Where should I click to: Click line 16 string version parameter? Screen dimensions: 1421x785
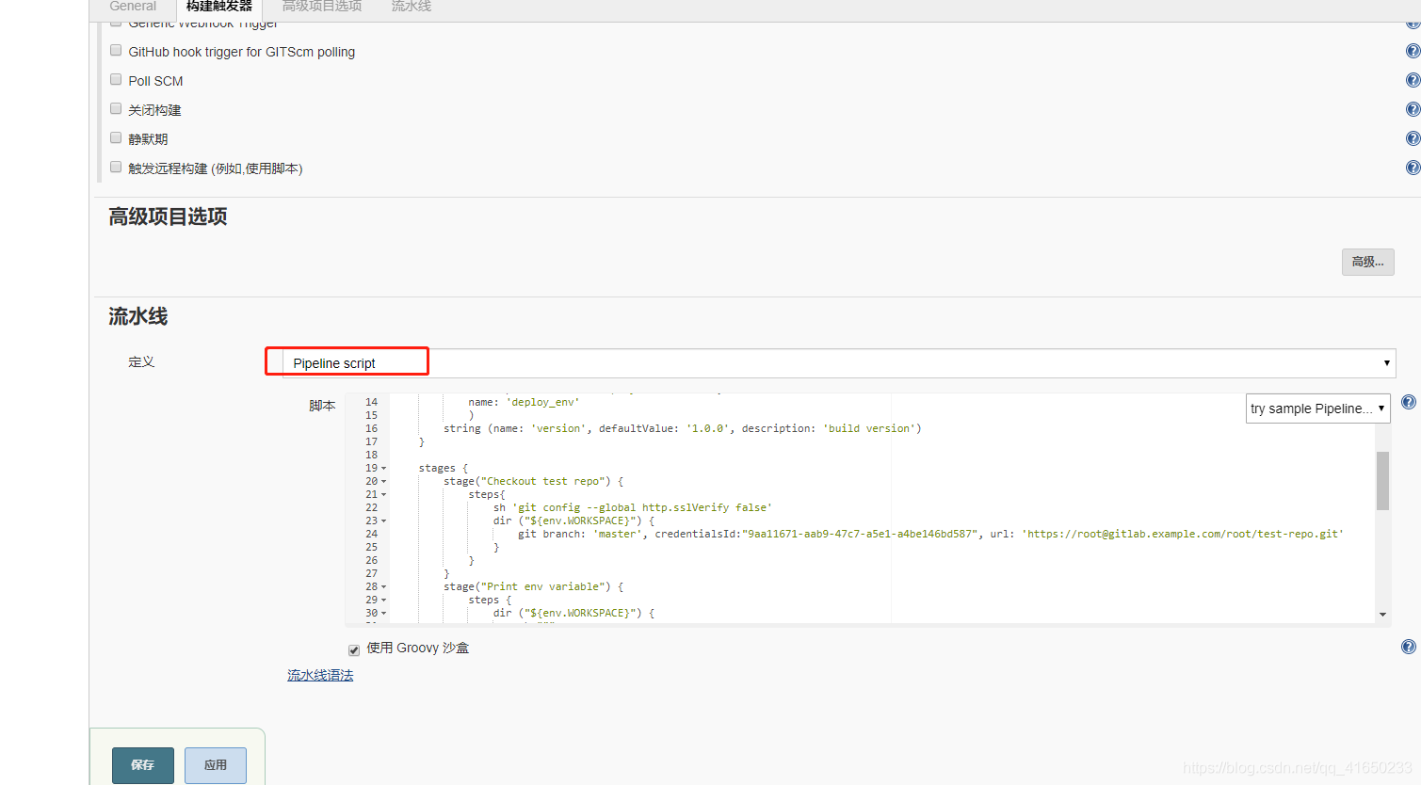click(683, 429)
